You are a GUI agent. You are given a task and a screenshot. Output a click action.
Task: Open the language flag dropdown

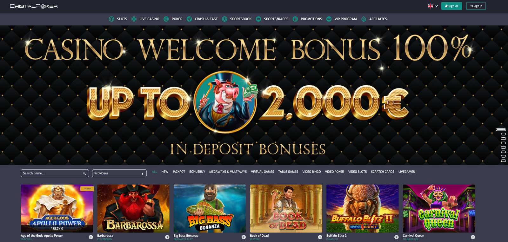433,6
